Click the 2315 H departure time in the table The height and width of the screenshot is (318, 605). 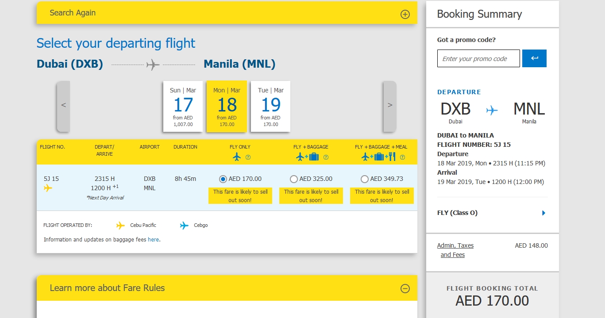pos(105,179)
